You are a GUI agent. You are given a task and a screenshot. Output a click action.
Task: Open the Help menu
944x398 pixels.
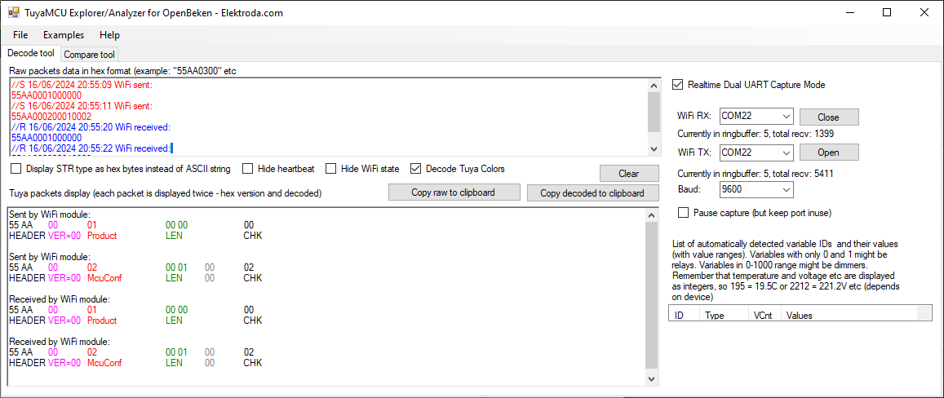(109, 35)
